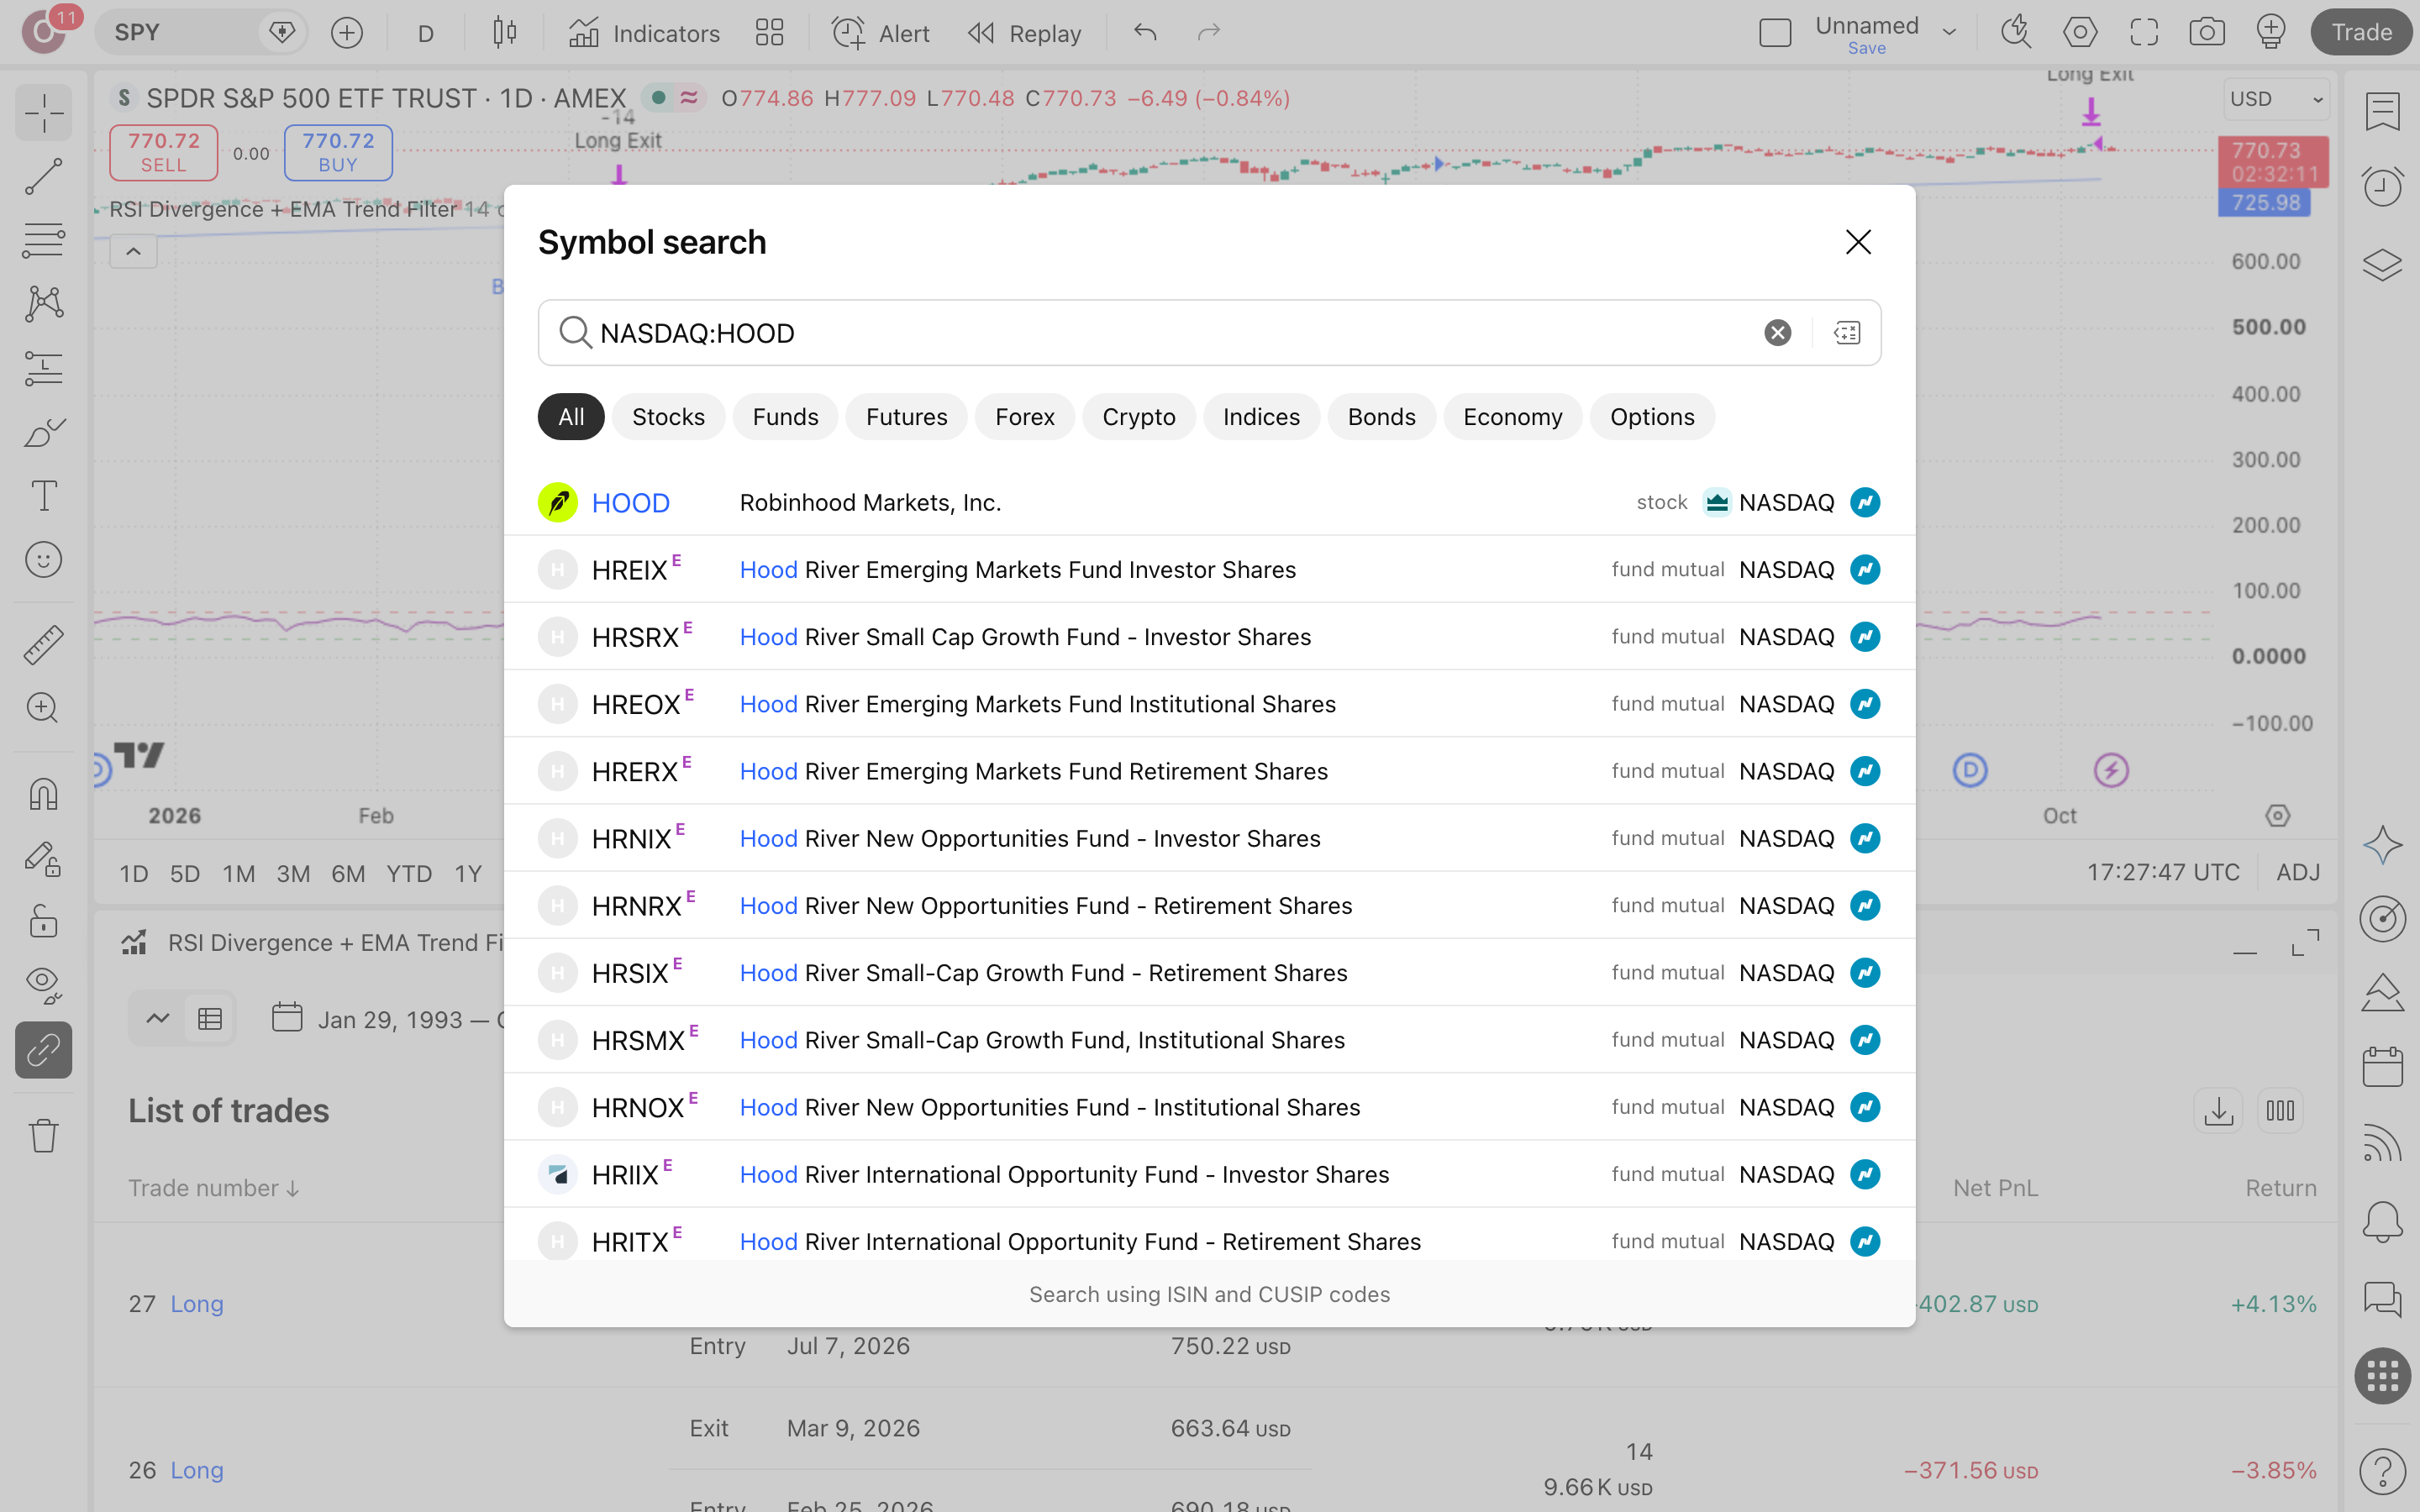Select the 3M time range
Image resolution: width=2420 pixels, height=1512 pixels.
point(292,873)
